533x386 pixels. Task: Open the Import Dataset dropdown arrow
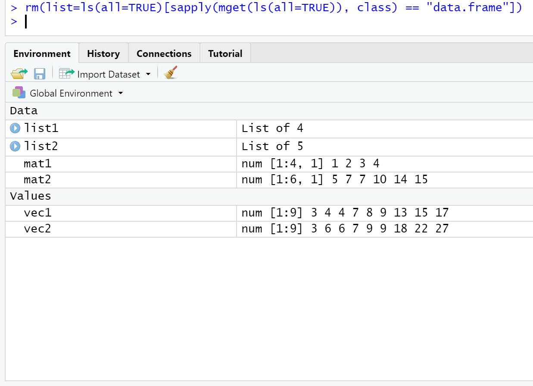(x=148, y=74)
